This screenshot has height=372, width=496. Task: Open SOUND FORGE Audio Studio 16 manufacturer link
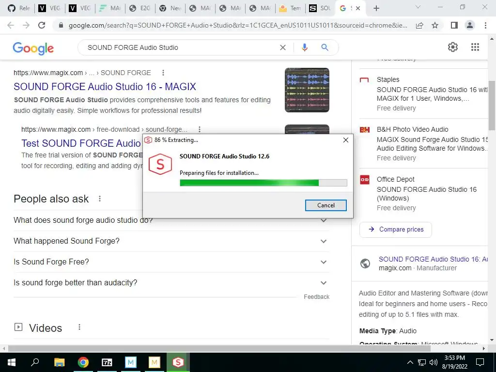tap(433, 260)
